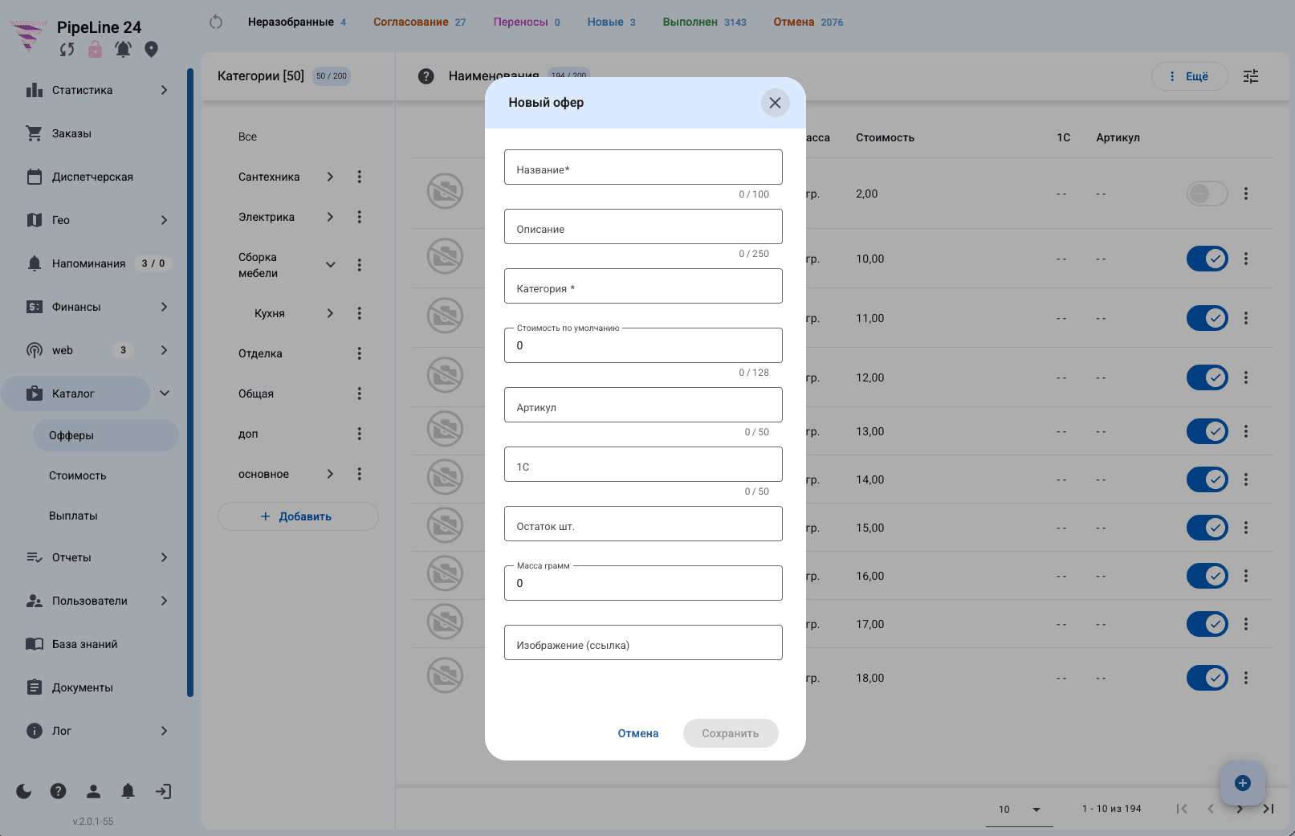Turn off the toggle for the 12,00 row

point(1207,377)
